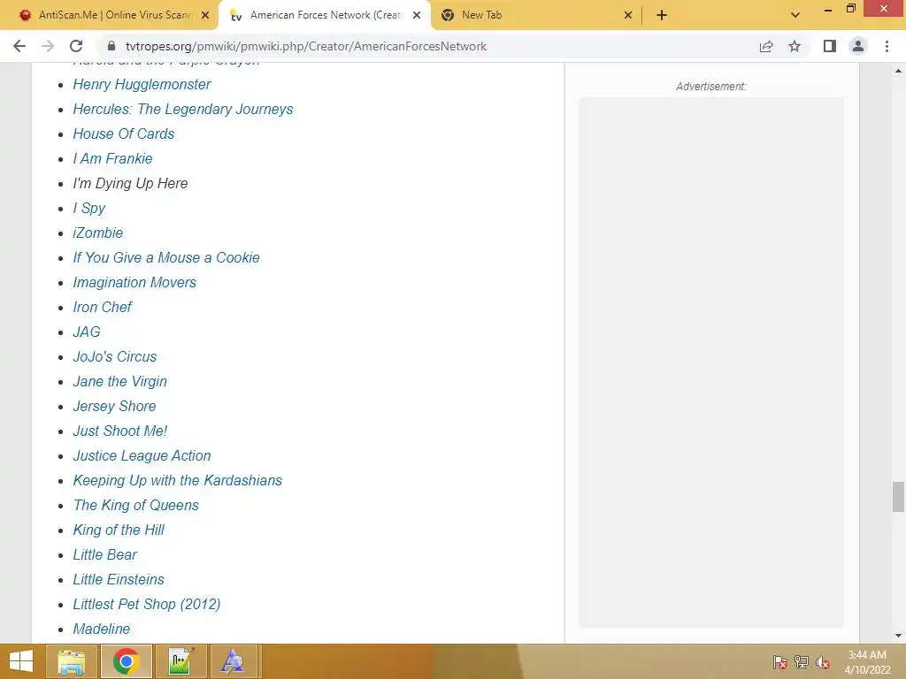Open the Jersey Shore link
The height and width of the screenshot is (679, 906).
tap(114, 407)
